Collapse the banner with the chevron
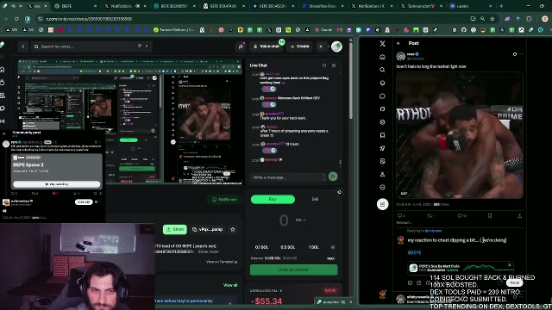The image size is (552, 310). (230, 302)
